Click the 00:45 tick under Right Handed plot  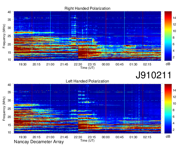click(120, 64)
